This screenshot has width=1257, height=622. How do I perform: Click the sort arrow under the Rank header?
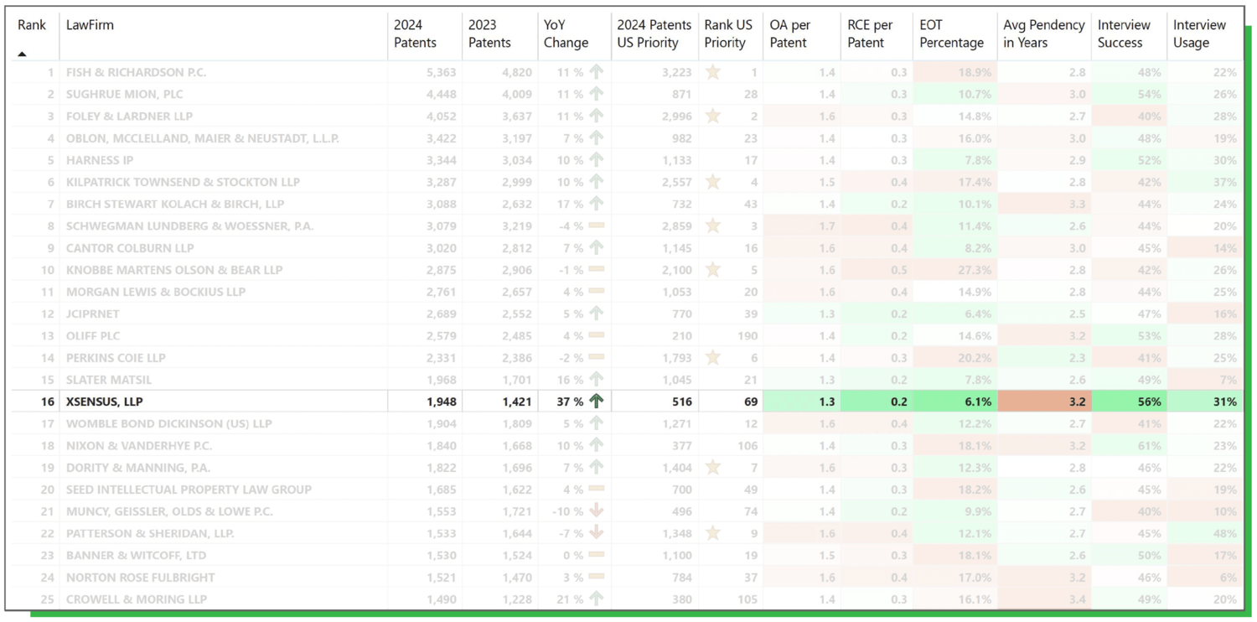click(23, 54)
